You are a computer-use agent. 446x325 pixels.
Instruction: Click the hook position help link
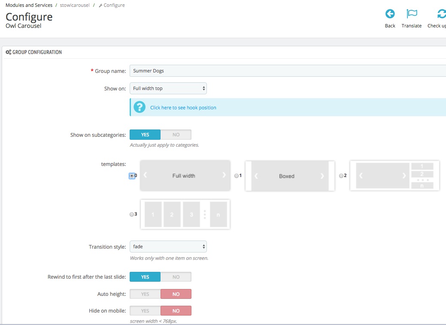pyautogui.click(x=183, y=108)
